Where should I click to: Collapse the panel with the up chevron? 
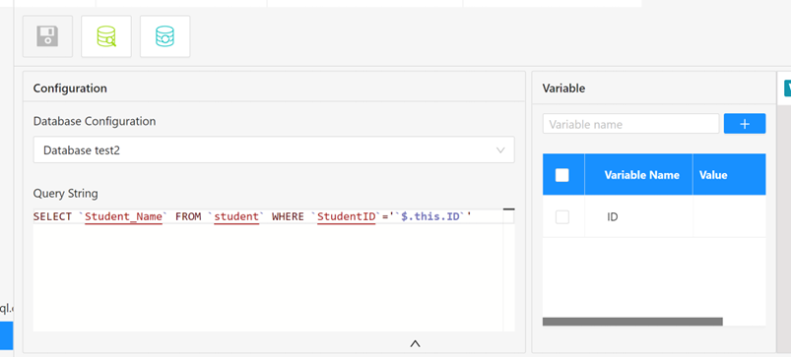pos(415,344)
